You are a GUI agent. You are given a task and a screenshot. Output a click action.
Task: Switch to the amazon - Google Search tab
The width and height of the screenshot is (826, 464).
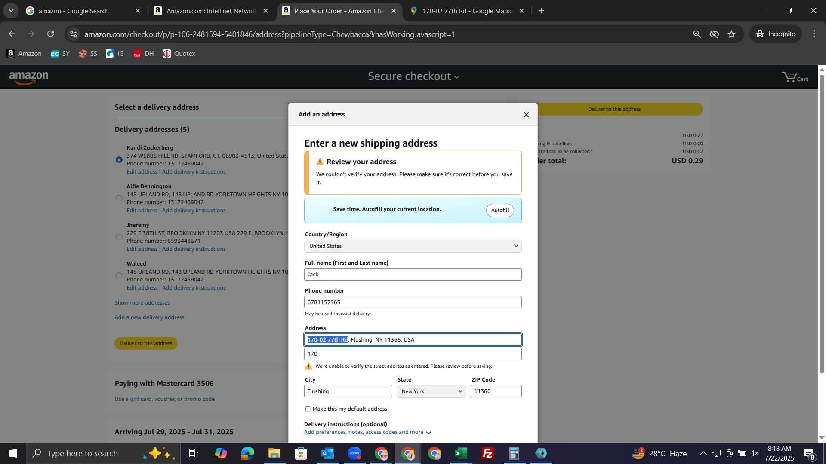click(83, 11)
